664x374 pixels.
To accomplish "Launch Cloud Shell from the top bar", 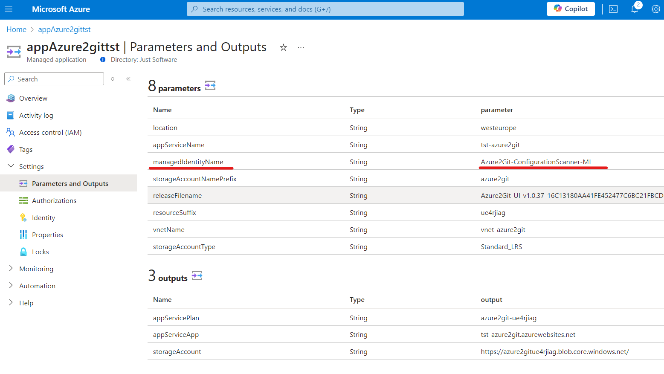I will coord(613,9).
